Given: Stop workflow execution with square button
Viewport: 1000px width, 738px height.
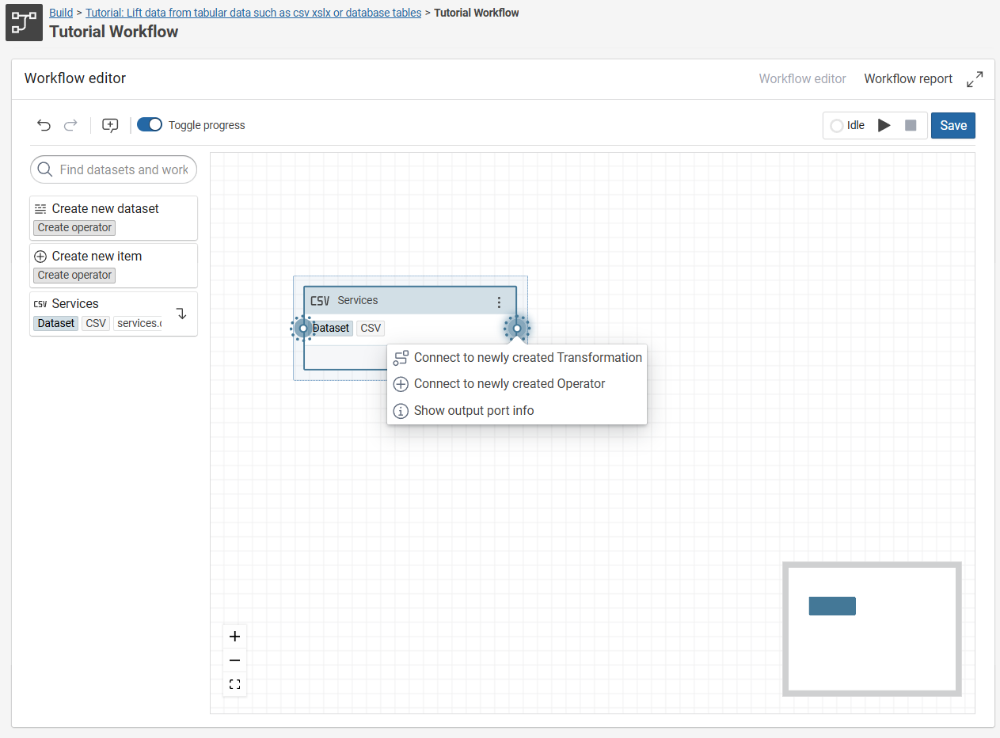Looking at the screenshot, I should 911,125.
